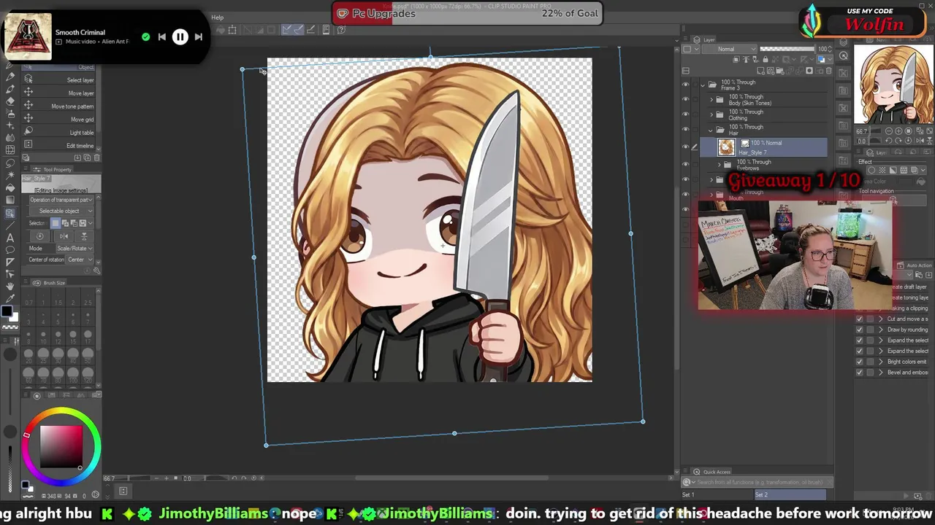Collapse the Hair folder

711,131
